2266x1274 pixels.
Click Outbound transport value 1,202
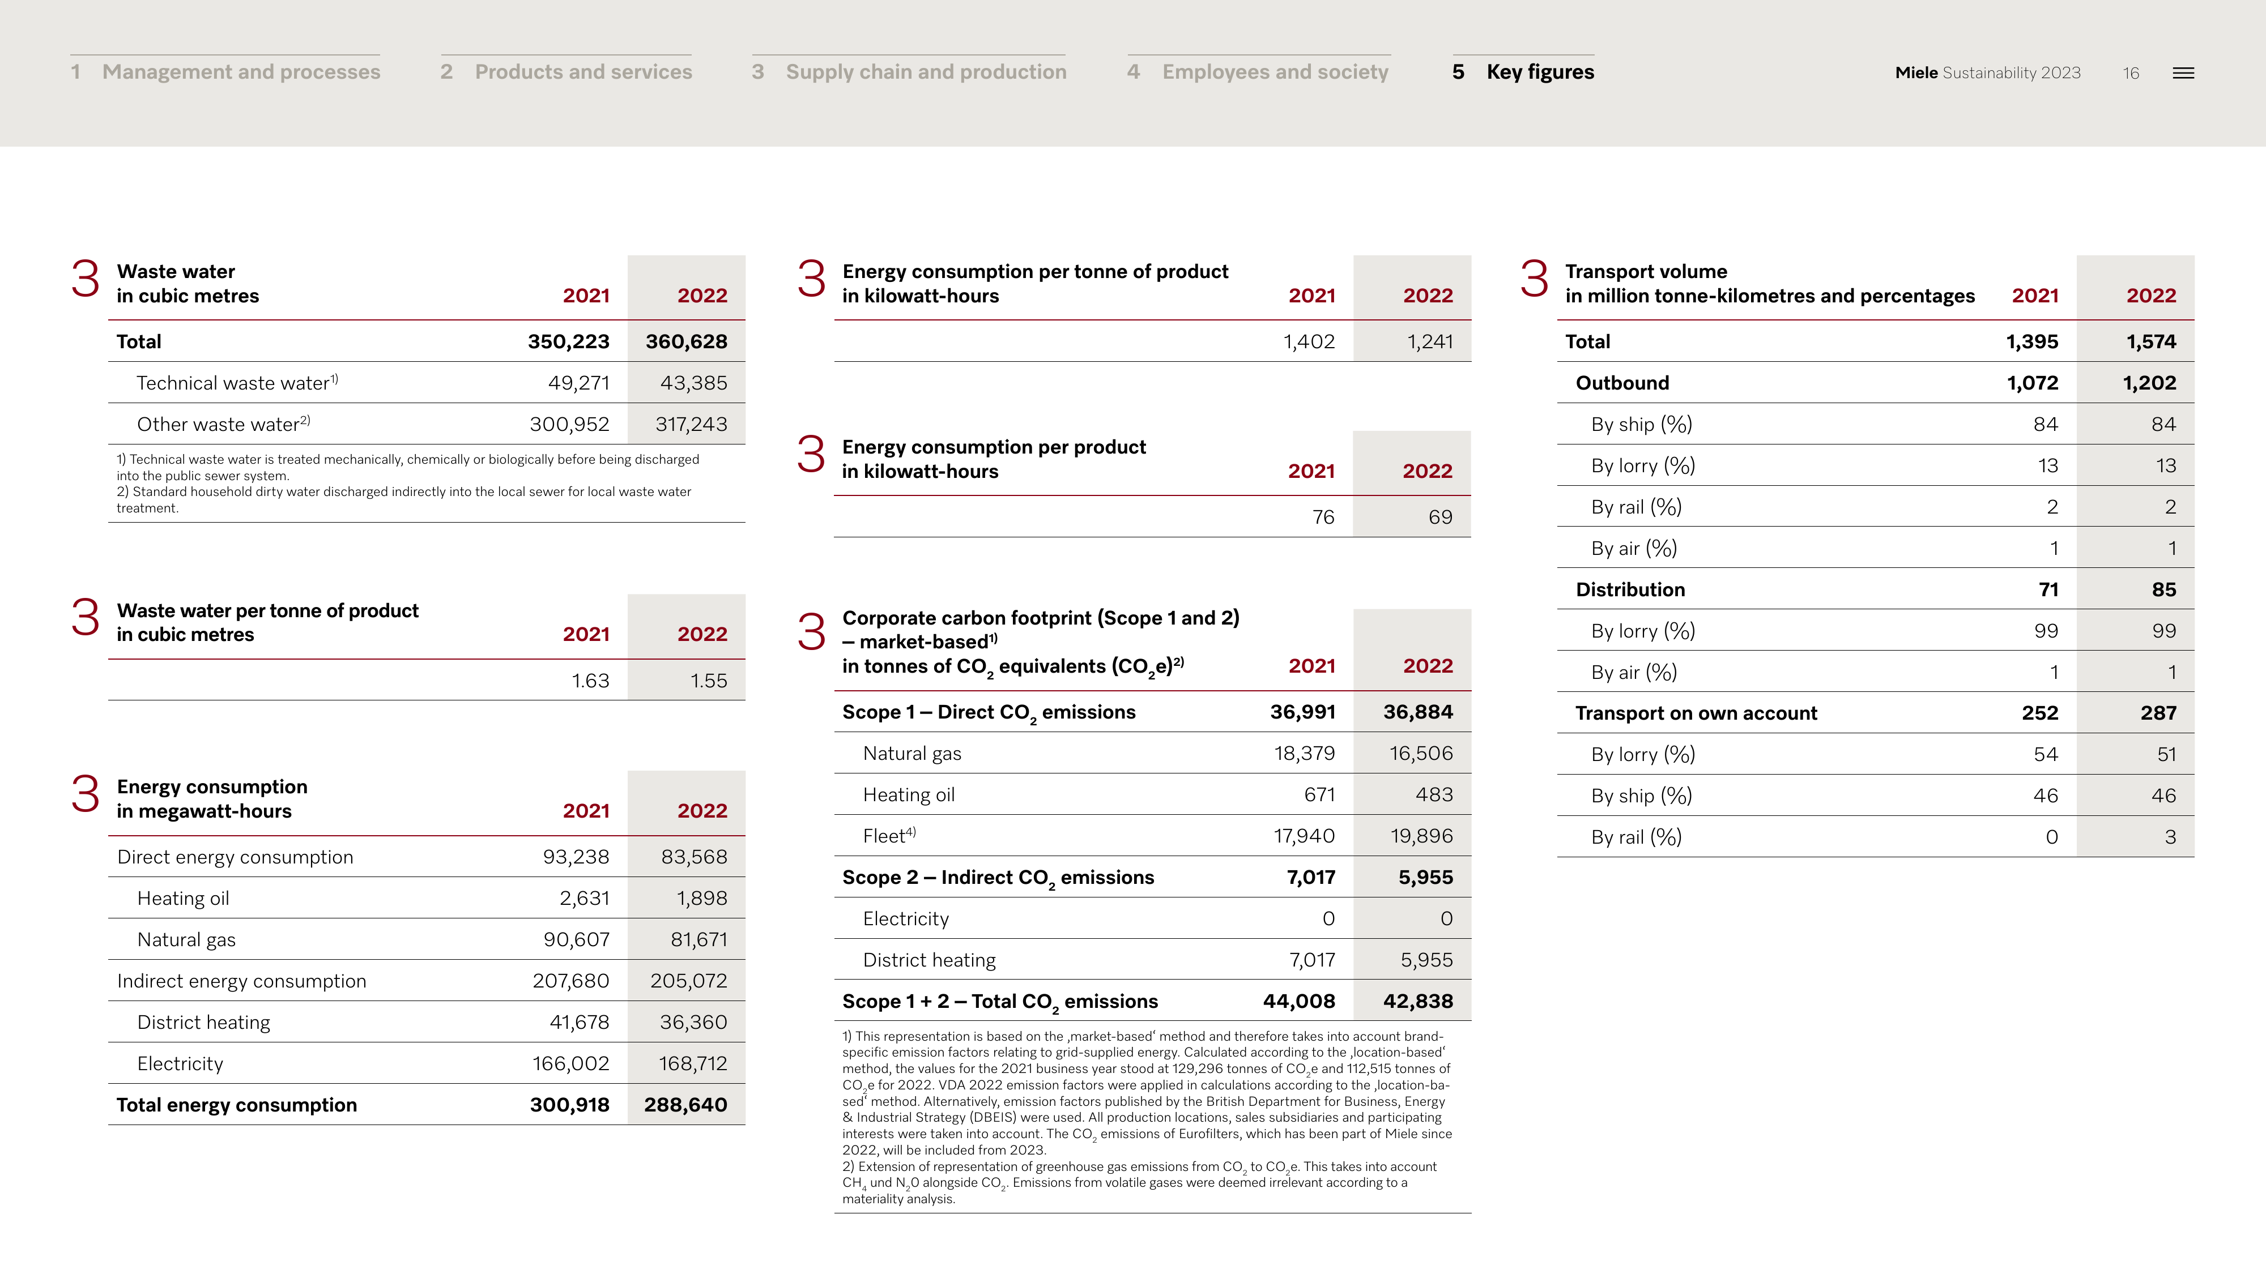point(2149,382)
